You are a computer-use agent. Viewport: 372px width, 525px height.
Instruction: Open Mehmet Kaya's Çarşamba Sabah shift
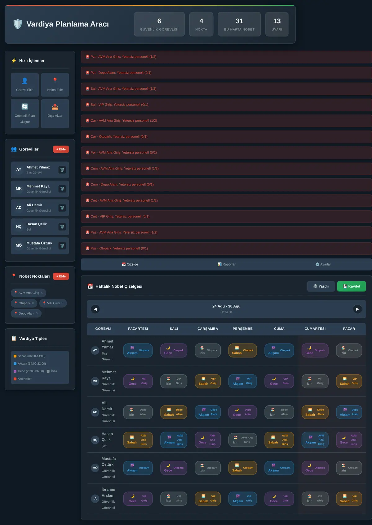[208, 381]
